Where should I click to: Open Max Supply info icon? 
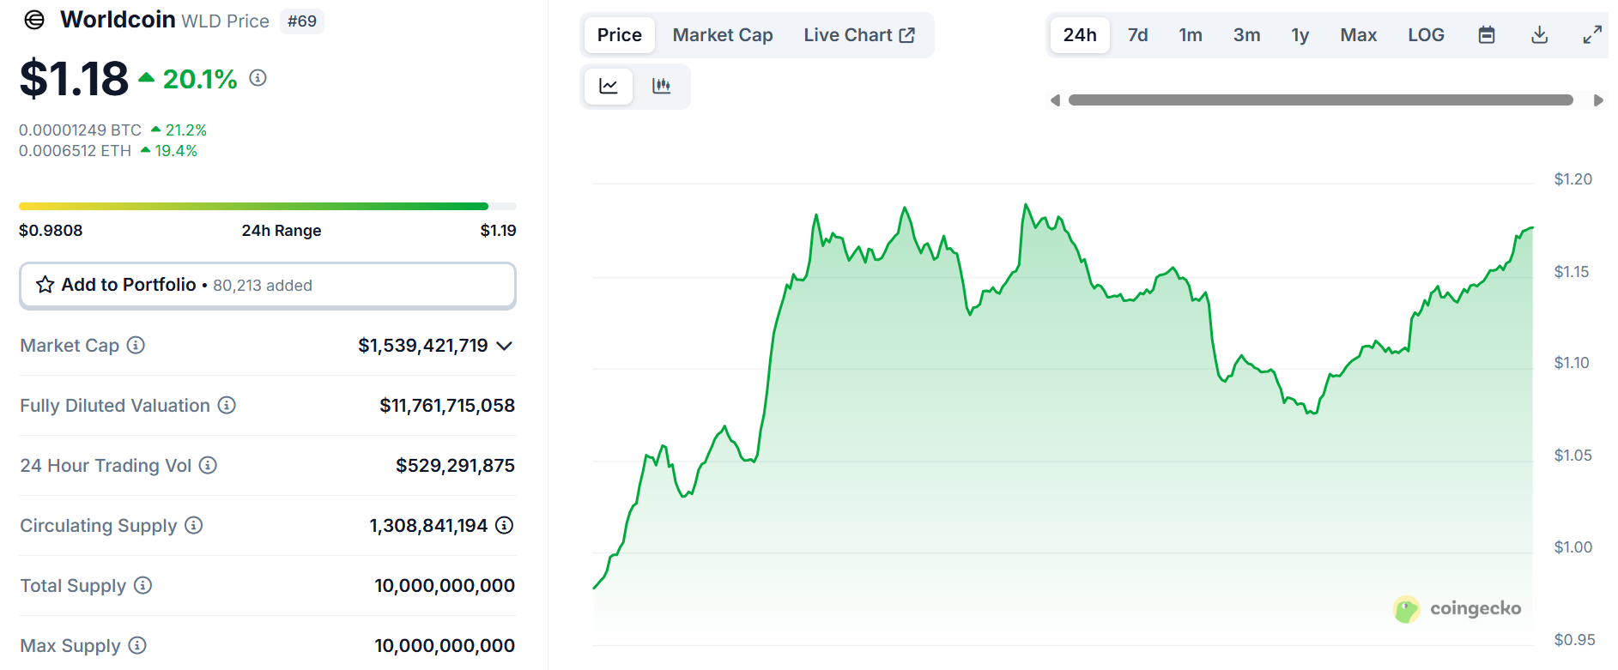click(x=137, y=645)
